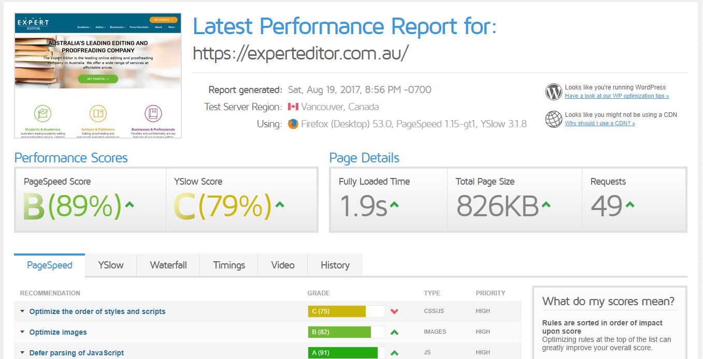Click green arrow beside Fully Loaded Time
This screenshot has height=359, width=703.
pyautogui.click(x=394, y=205)
